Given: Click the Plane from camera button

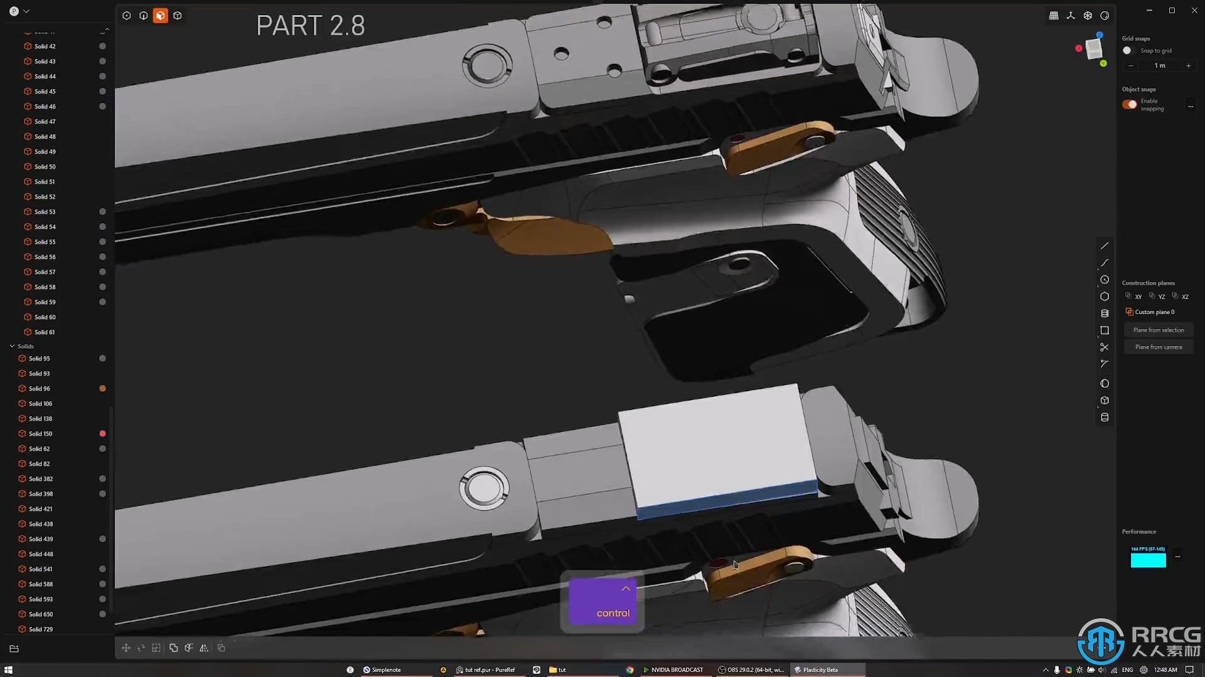Looking at the screenshot, I should pos(1158,347).
